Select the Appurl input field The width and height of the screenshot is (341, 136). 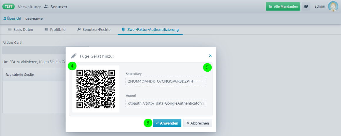[x=166, y=103]
